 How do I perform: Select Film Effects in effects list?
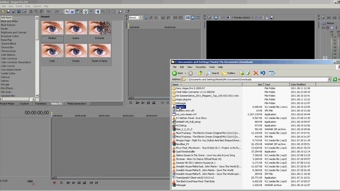[7, 89]
